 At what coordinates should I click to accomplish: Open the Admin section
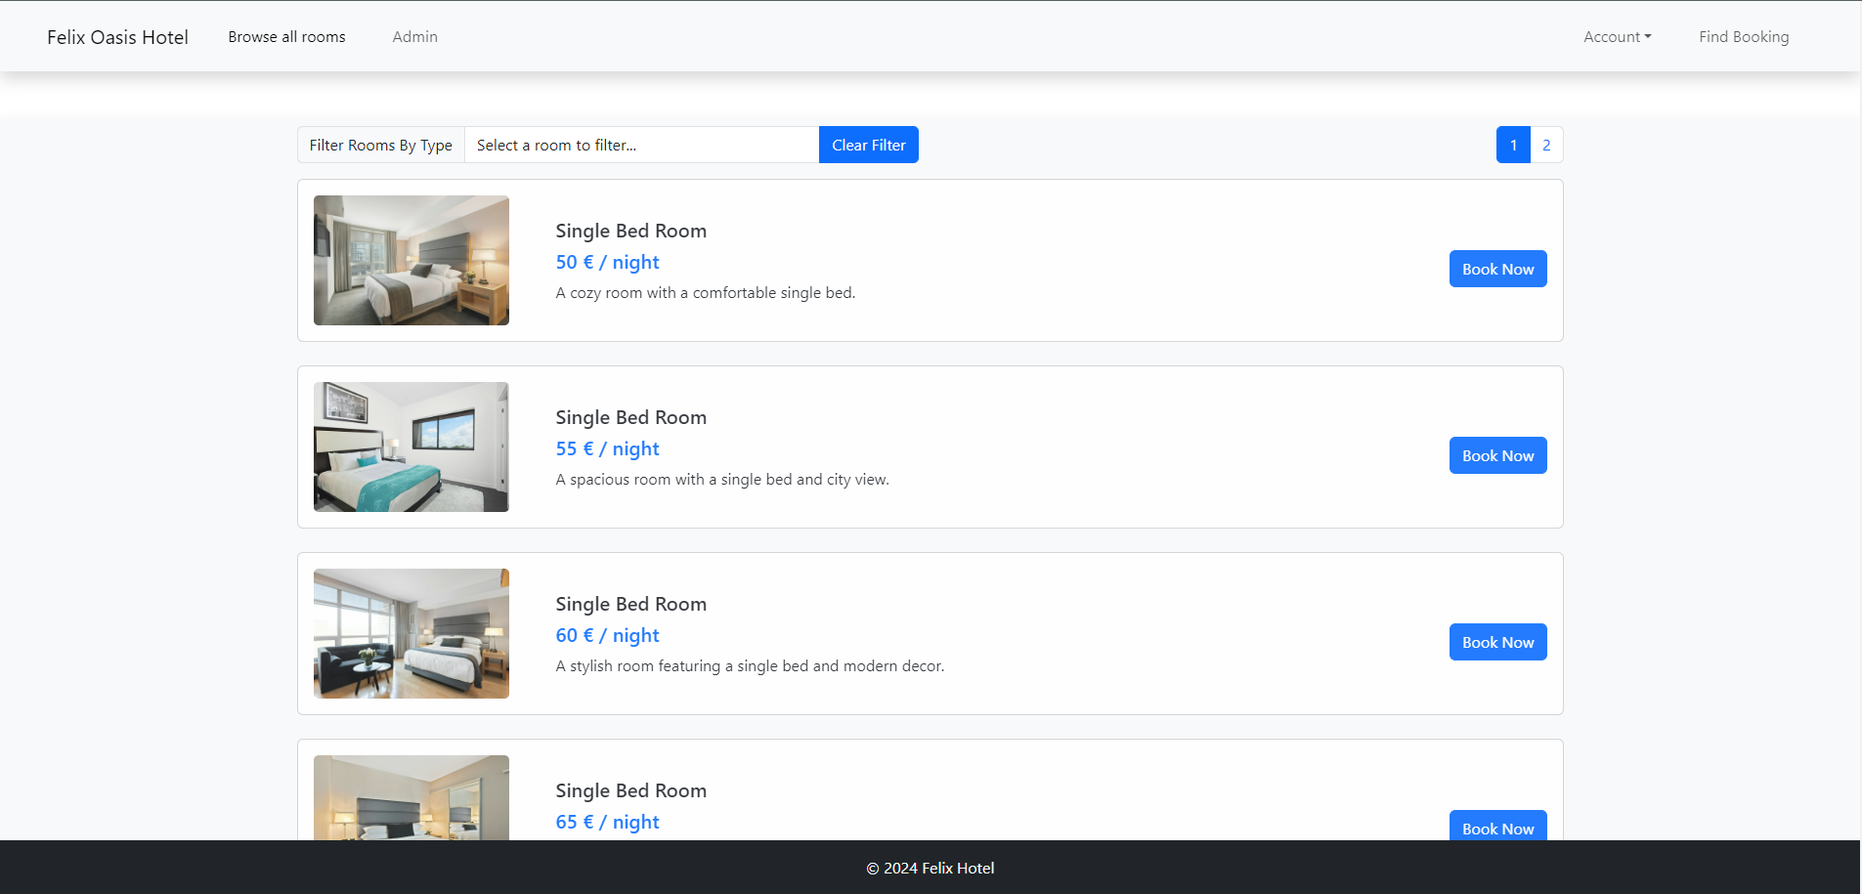[414, 36]
